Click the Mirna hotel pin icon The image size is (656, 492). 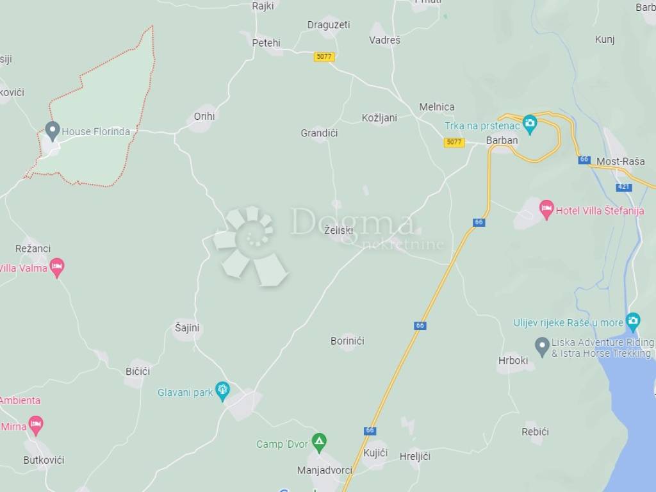click(x=36, y=426)
